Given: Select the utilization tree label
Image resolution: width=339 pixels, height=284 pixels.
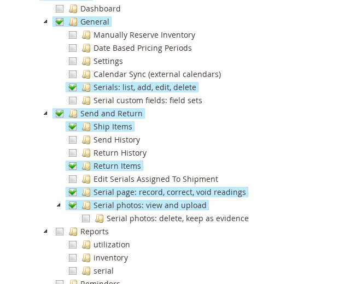Looking at the screenshot, I should point(112,245).
